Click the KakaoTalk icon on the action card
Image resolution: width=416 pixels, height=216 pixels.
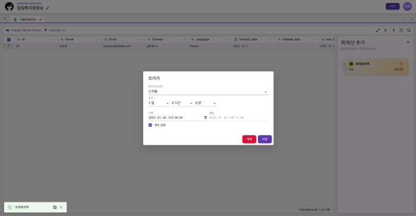click(351, 64)
